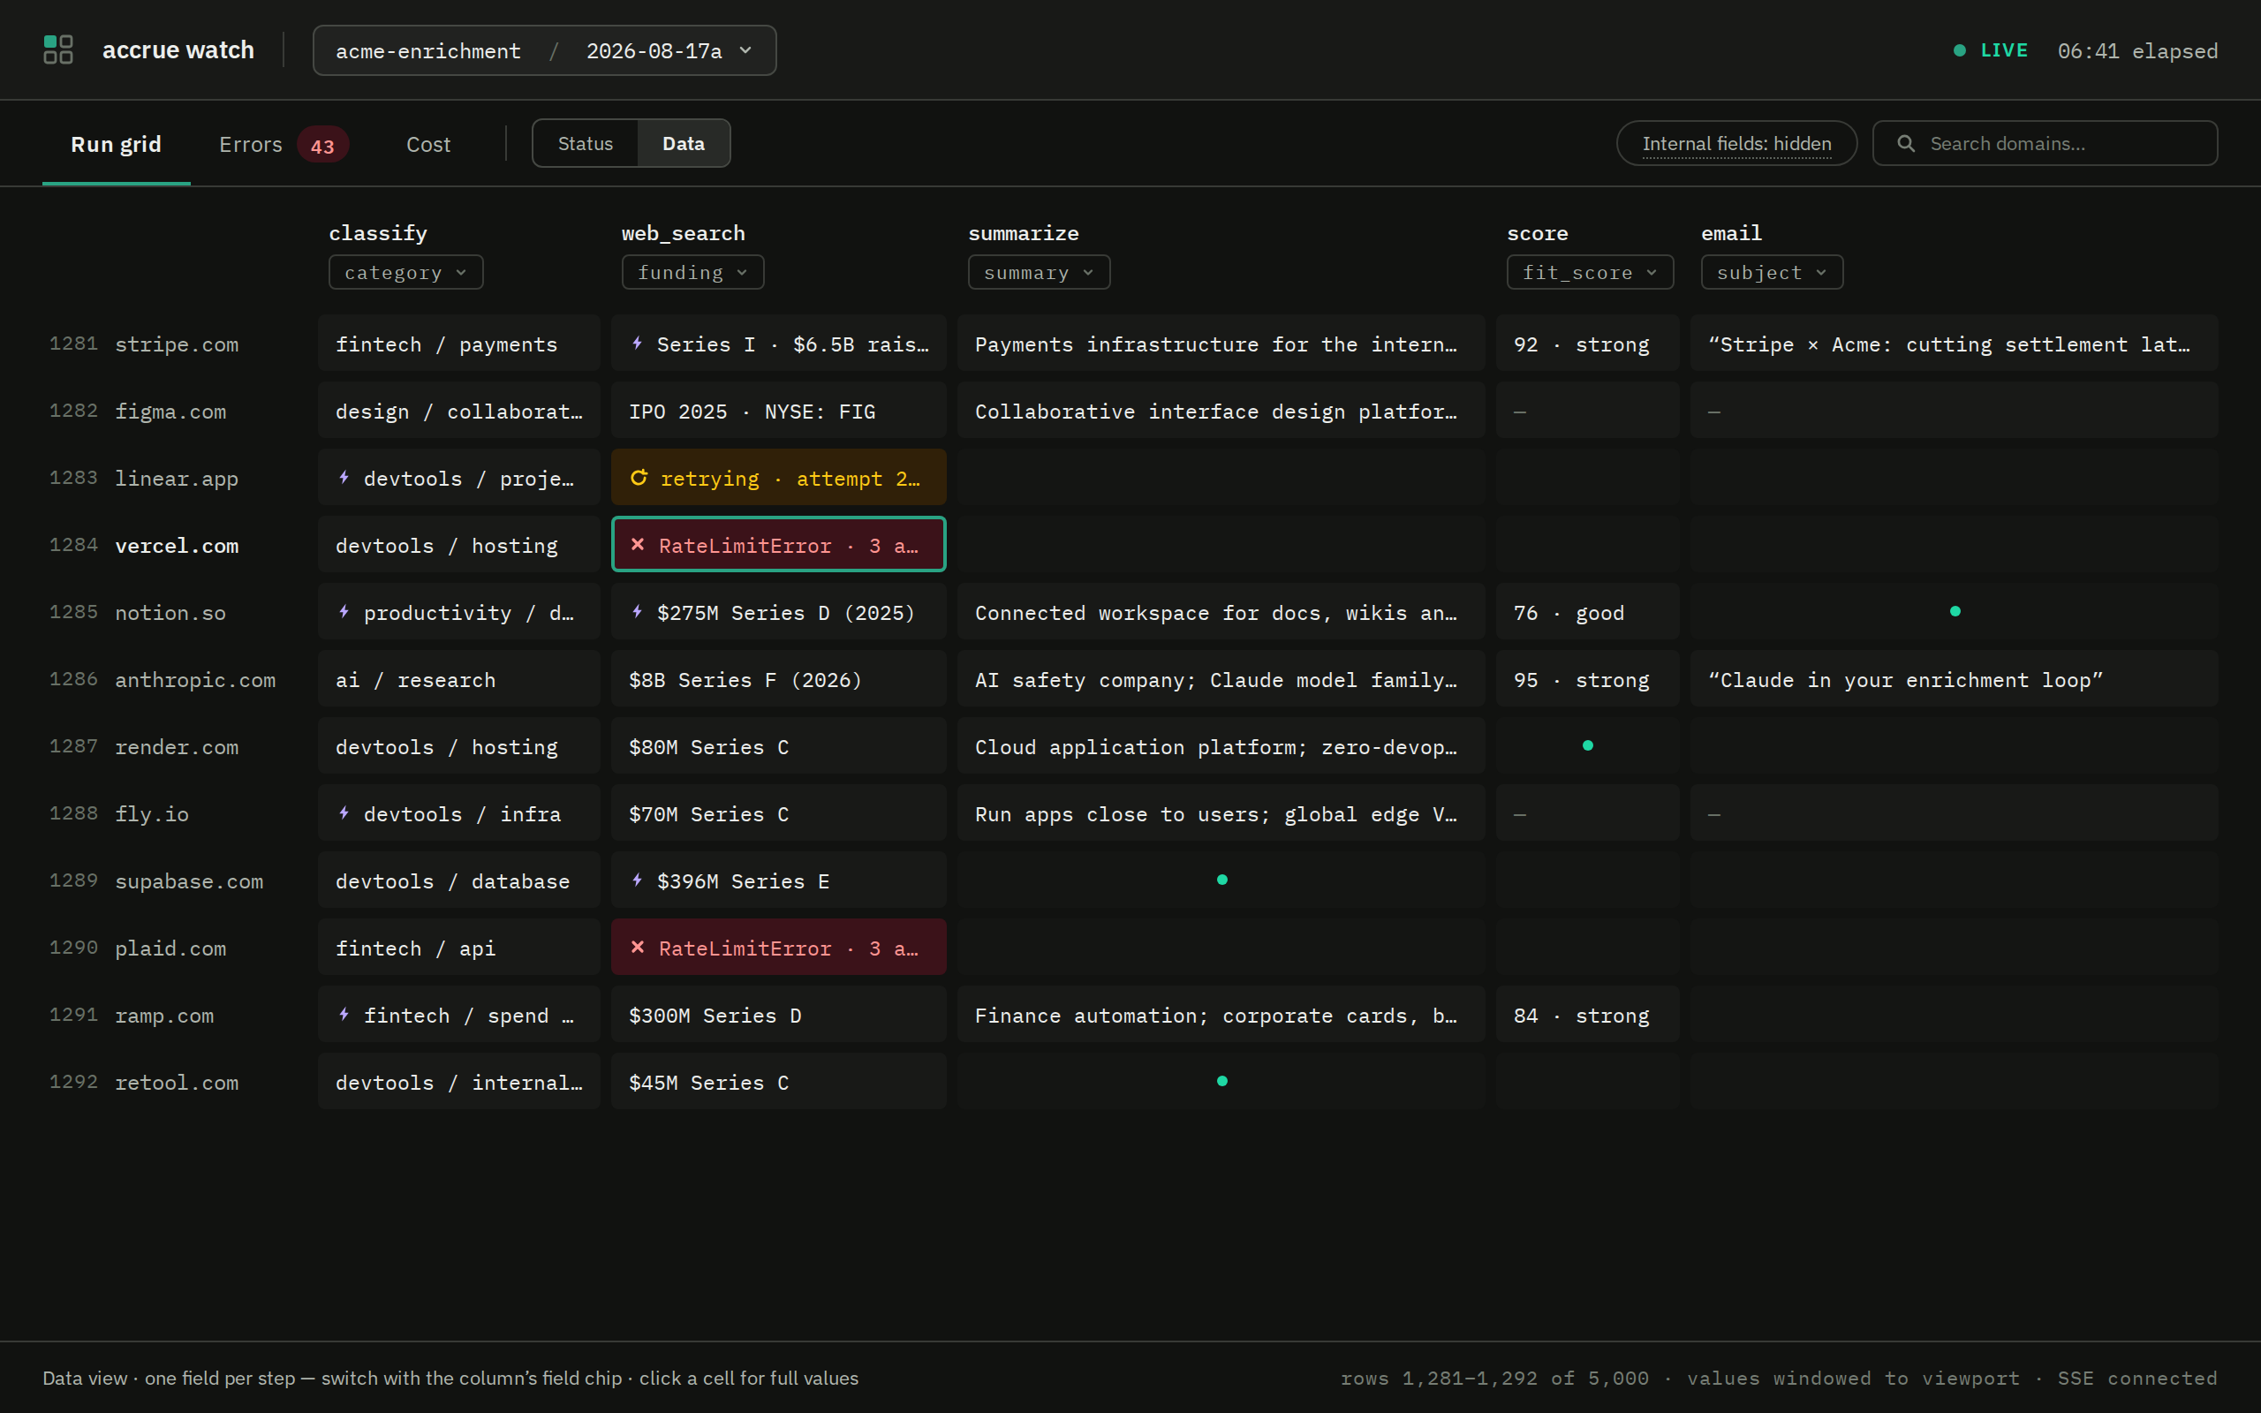Click the in-progress dot in notion.so email cell
The image size is (2261, 1413).
pos(1955,611)
